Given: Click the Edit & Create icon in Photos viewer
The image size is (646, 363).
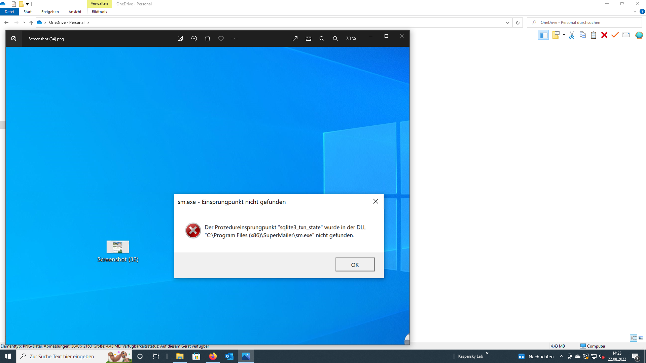Looking at the screenshot, I should click(180, 39).
